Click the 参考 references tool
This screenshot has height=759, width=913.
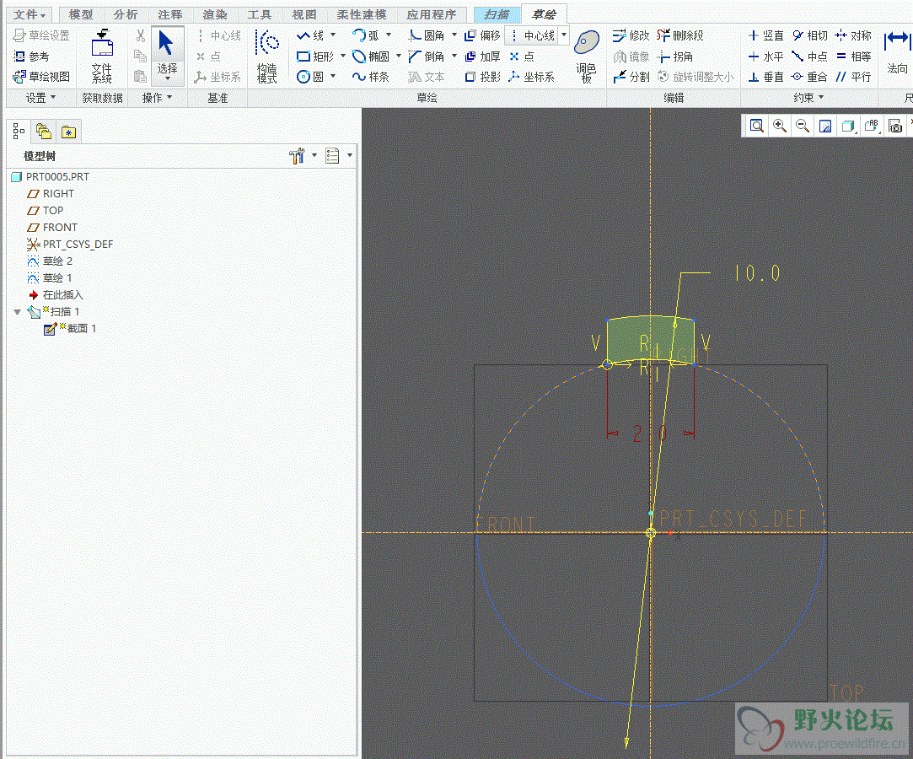tap(31, 57)
